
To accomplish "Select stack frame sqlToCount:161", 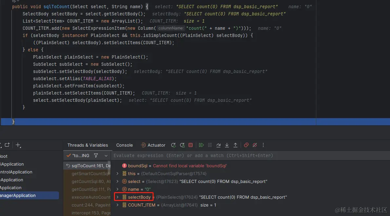I will point(87,166).
